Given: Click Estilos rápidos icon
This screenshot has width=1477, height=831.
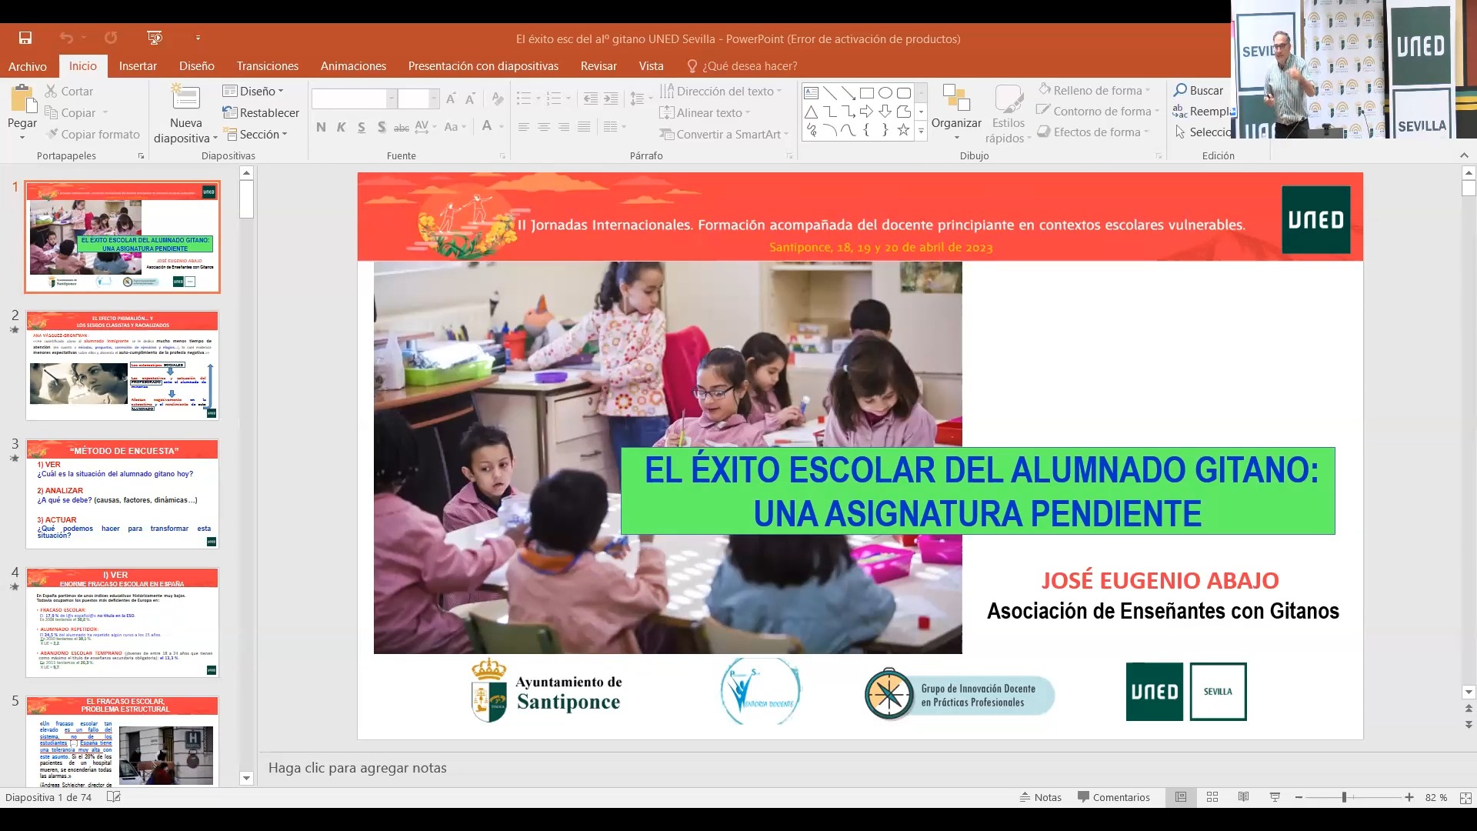Looking at the screenshot, I should [x=1009, y=98].
